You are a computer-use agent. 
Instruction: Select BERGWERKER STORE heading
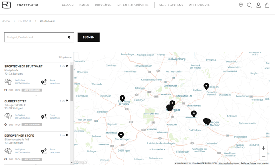pyautogui.click(x=19, y=136)
